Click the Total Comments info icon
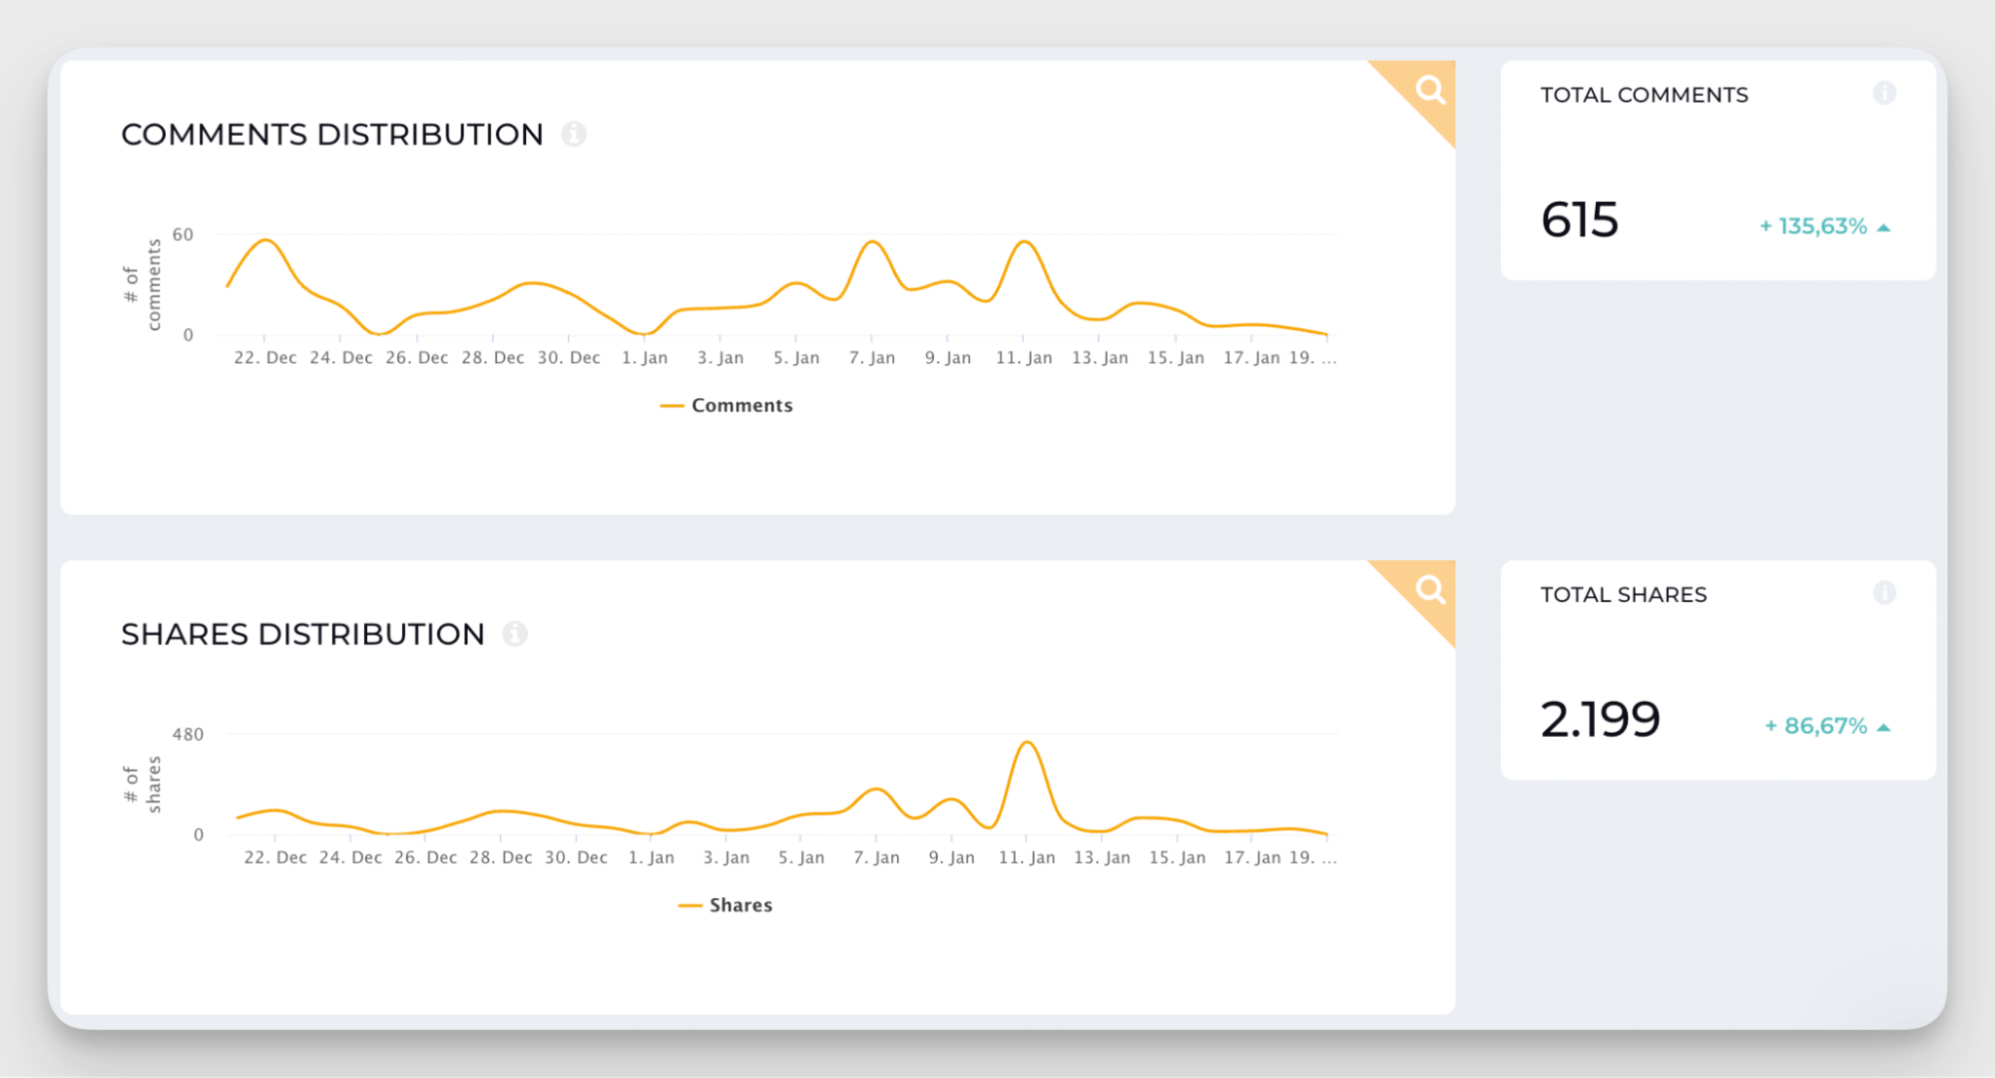Image resolution: width=1995 pixels, height=1078 pixels. click(x=1885, y=93)
